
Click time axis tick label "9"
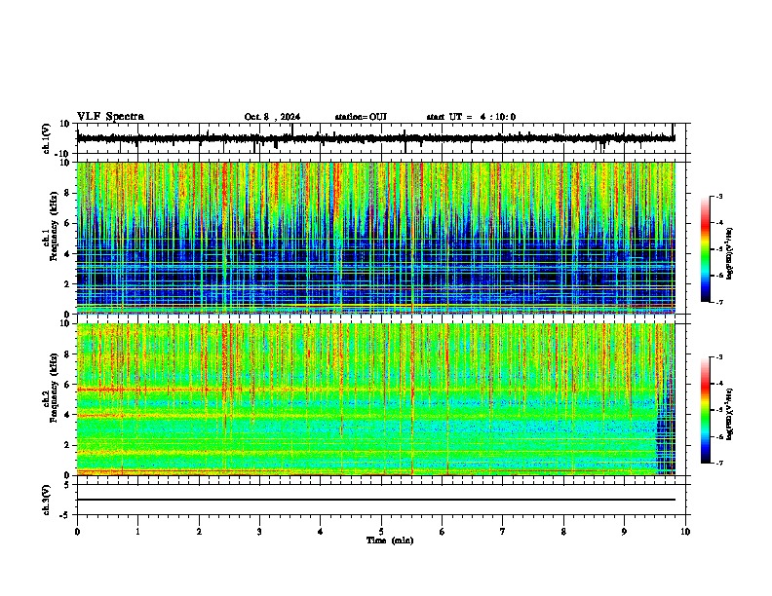(624, 532)
